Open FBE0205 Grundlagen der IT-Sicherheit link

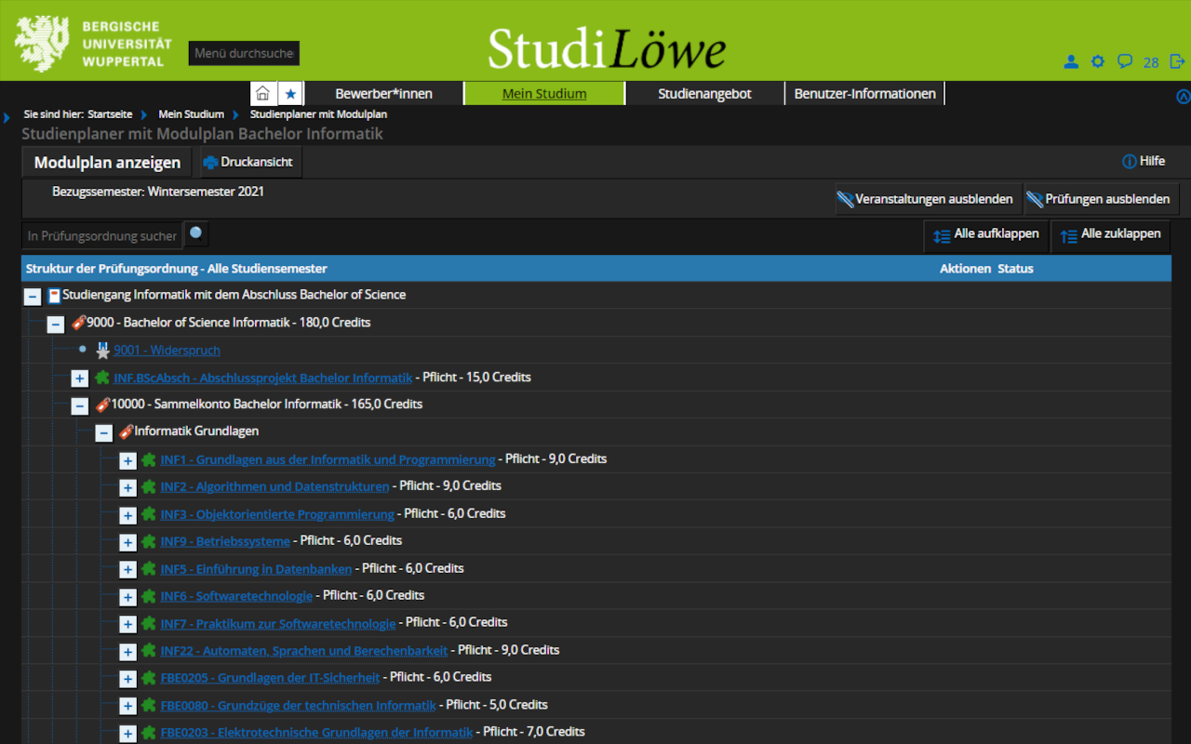[x=270, y=678]
